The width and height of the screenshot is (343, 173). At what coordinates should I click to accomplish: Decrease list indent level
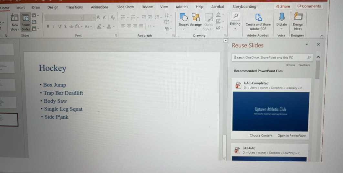[x=144, y=17]
